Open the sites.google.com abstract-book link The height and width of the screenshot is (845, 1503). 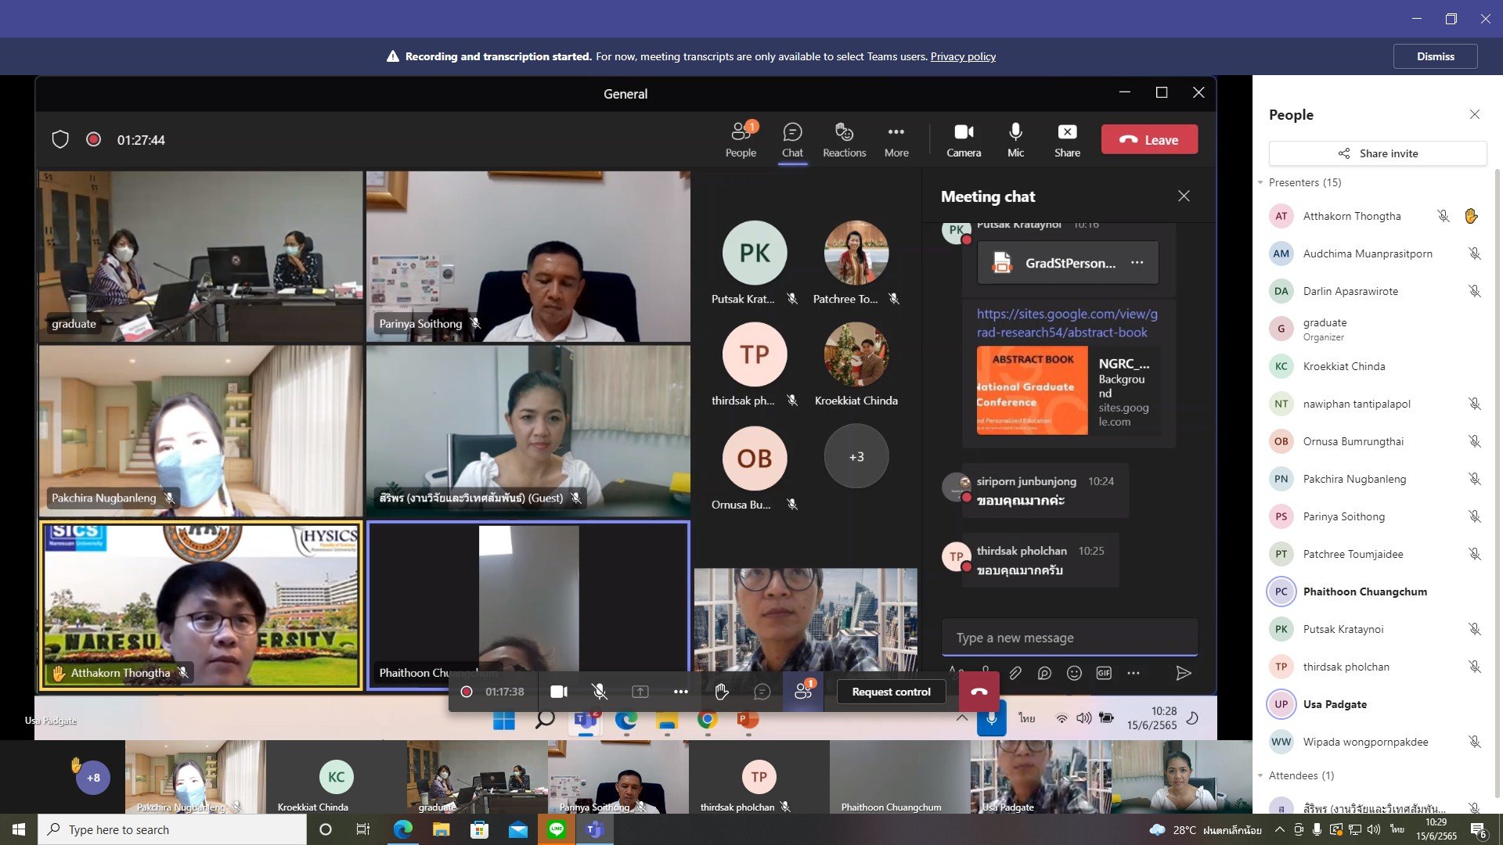[1066, 322]
